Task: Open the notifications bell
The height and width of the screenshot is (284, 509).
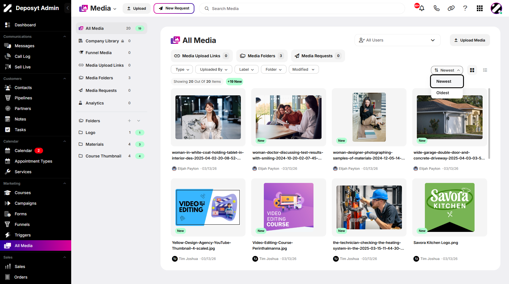Action: coord(421,8)
